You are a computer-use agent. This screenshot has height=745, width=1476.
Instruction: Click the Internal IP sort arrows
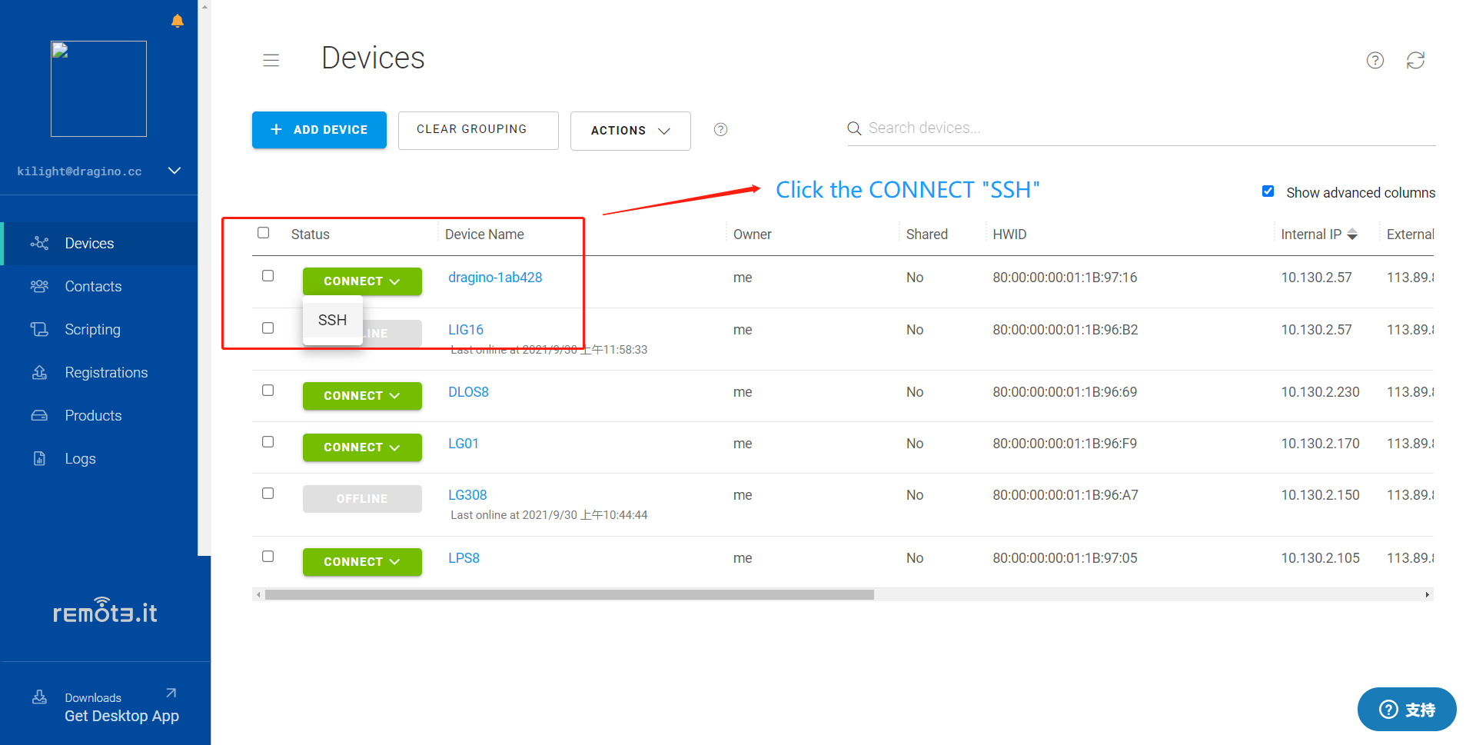click(x=1352, y=234)
